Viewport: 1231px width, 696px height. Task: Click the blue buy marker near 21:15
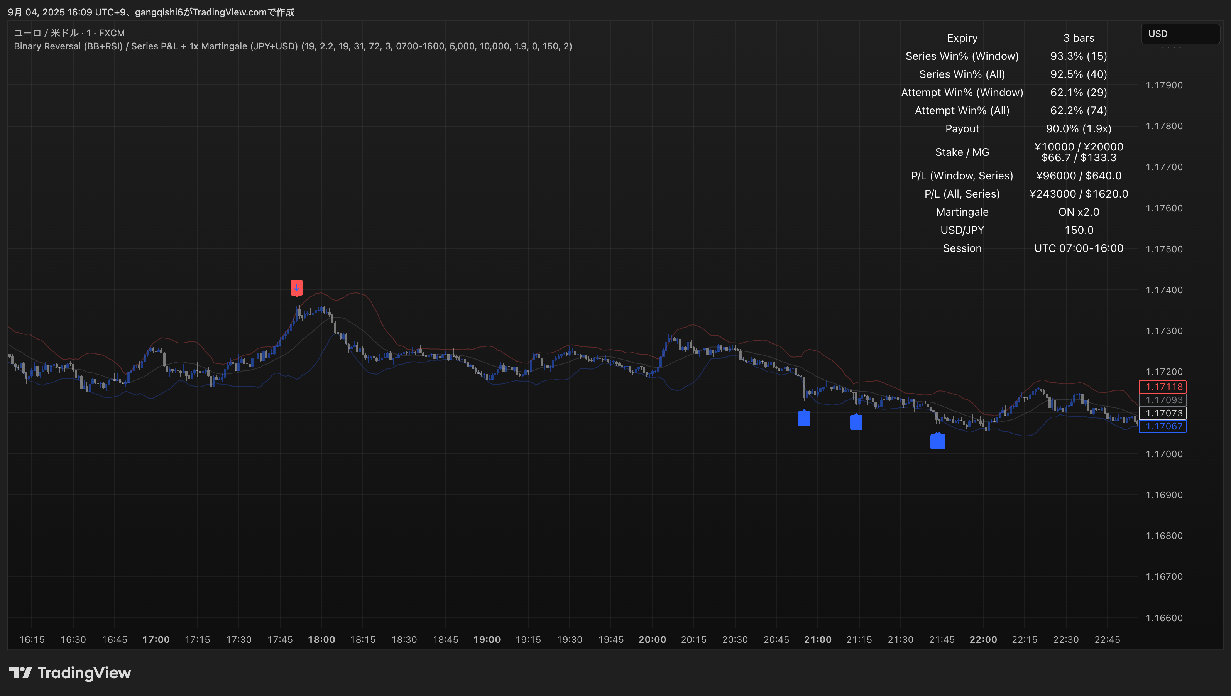(856, 422)
